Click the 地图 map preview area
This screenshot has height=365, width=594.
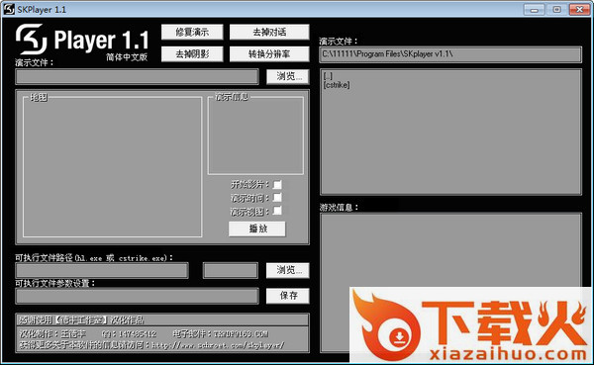pyautogui.click(x=113, y=167)
